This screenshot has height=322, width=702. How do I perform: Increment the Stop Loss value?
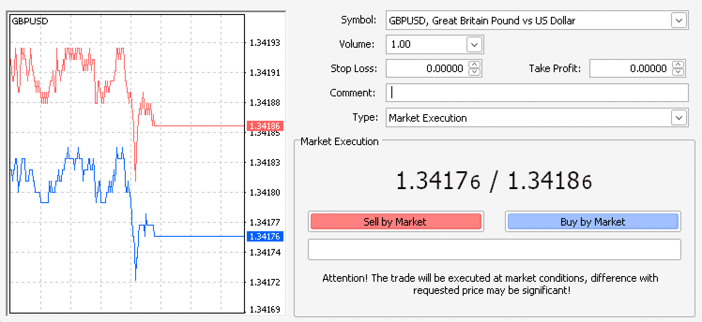pyautogui.click(x=474, y=66)
